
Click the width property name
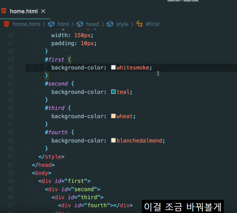[59, 35]
